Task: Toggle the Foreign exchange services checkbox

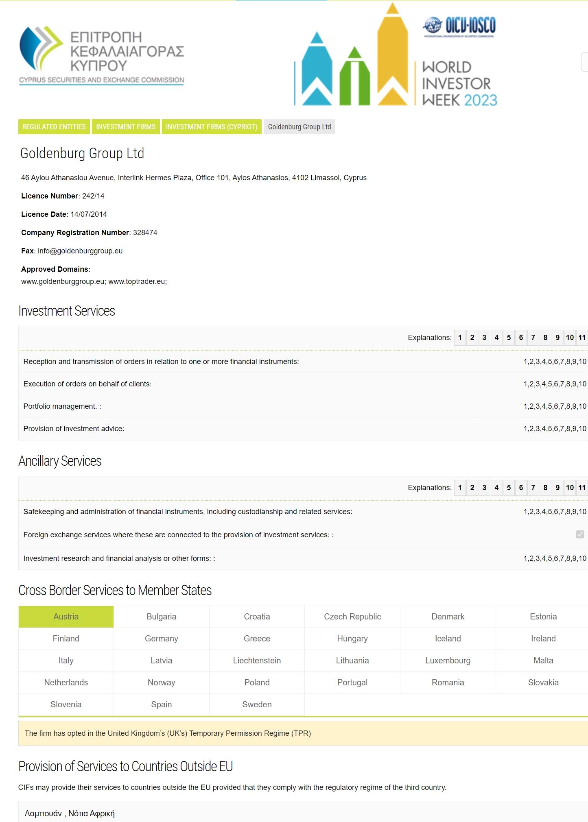Action: click(580, 534)
